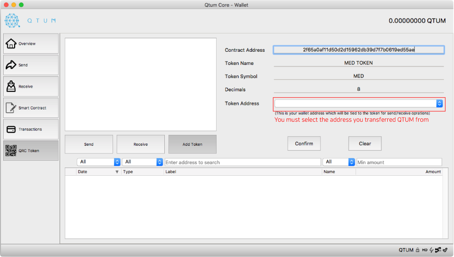Open the Transactions page

31,129
